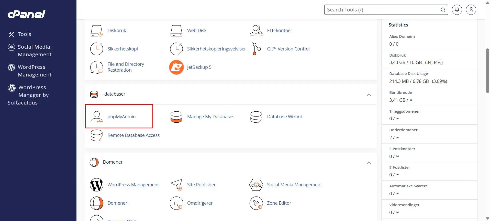Click the Videresendinger statistic label
Image resolution: width=490 pixels, height=221 pixels.
(404, 205)
